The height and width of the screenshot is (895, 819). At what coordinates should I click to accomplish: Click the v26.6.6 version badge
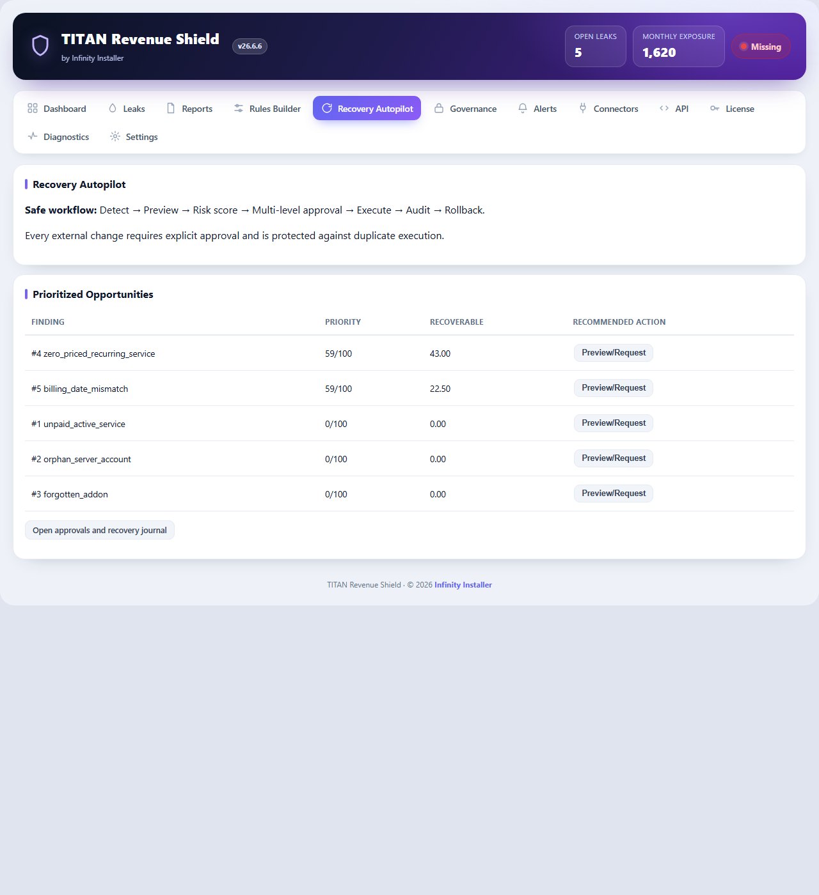pos(250,46)
